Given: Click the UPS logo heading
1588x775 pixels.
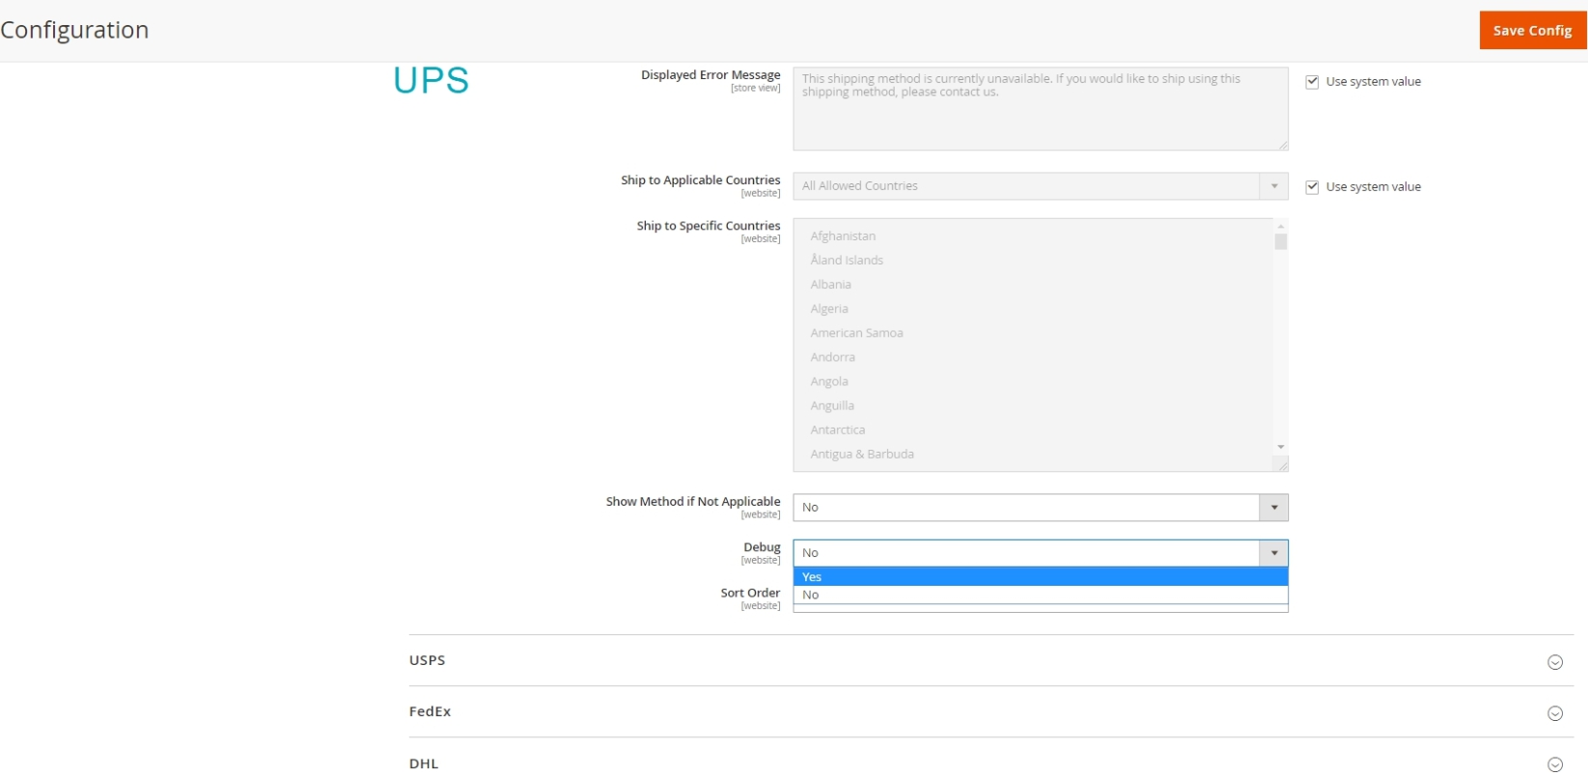Looking at the screenshot, I should pos(432,81).
